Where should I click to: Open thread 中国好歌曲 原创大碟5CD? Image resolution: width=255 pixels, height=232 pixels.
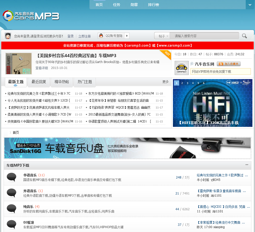pos(40,121)
